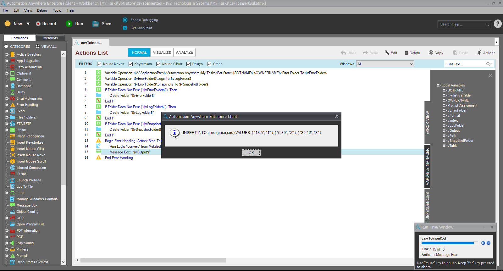This screenshot has width=503, height=271.
Task: Click the Copy icon in Actions List
Action: coord(431,53)
